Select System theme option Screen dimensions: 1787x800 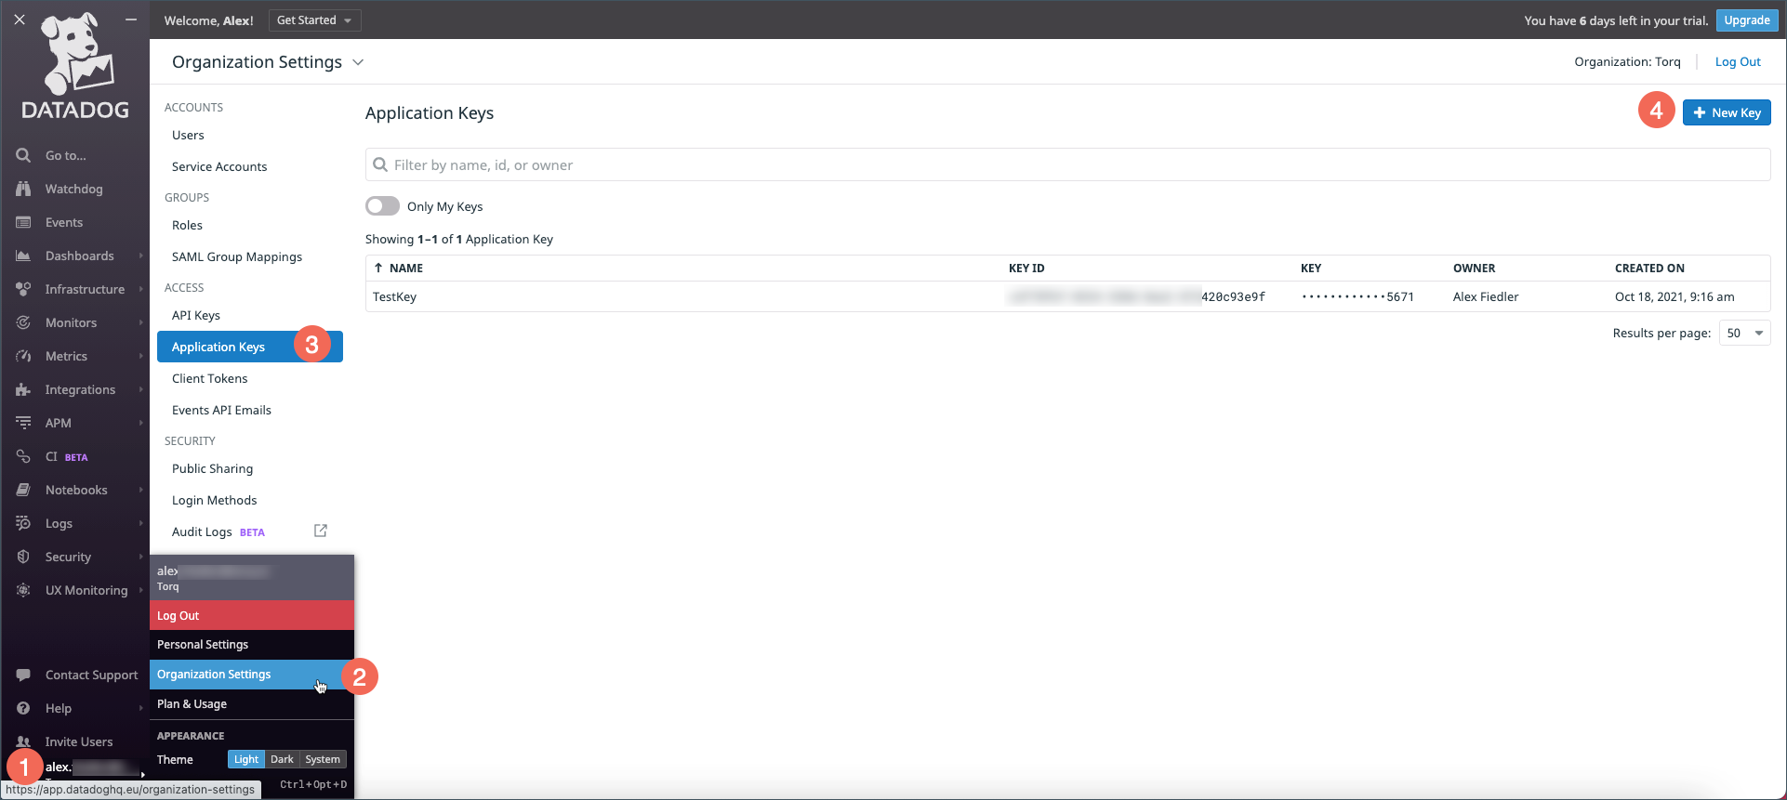[x=323, y=759]
